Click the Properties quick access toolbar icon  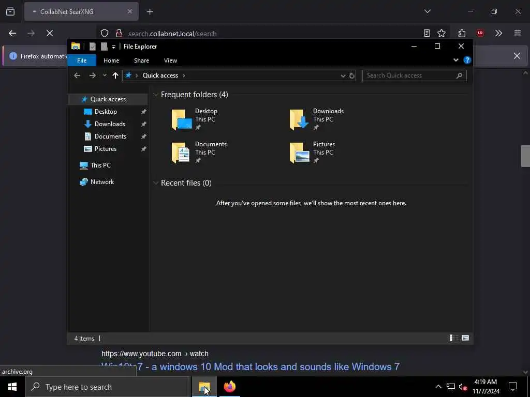click(92, 47)
